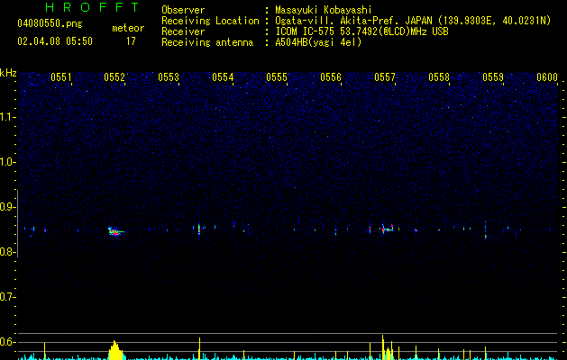Click the 0554 time marker

pyautogui.click(x=223, y=77)
